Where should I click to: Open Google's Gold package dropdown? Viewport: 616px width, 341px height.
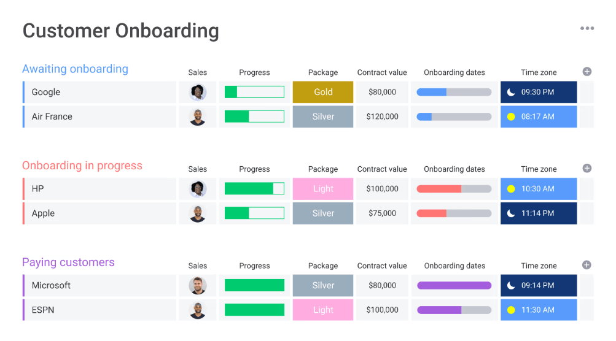click(323, 92)
